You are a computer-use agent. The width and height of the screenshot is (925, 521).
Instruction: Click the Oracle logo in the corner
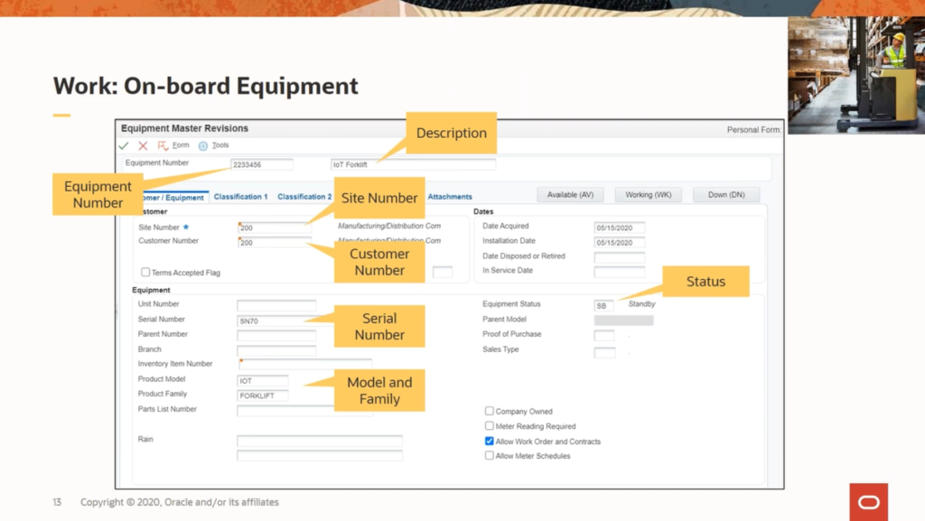pyautogui.click(x=867, y=502)
